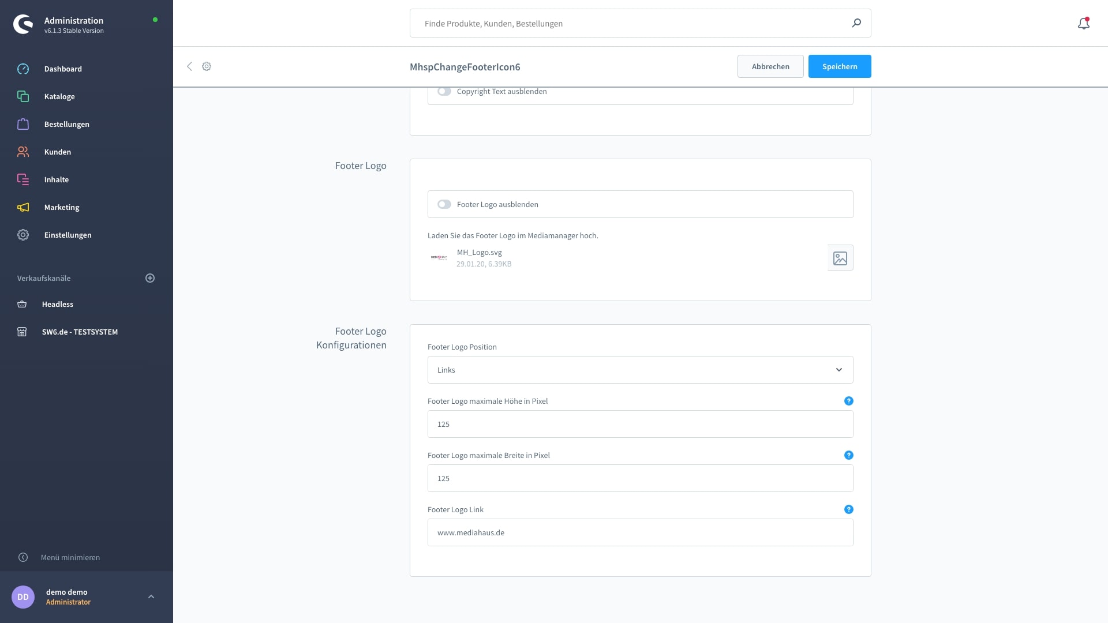Click the Footer Logo Link input field
Viewport: 1108px width, 623px height.
(x=640, y=532)
